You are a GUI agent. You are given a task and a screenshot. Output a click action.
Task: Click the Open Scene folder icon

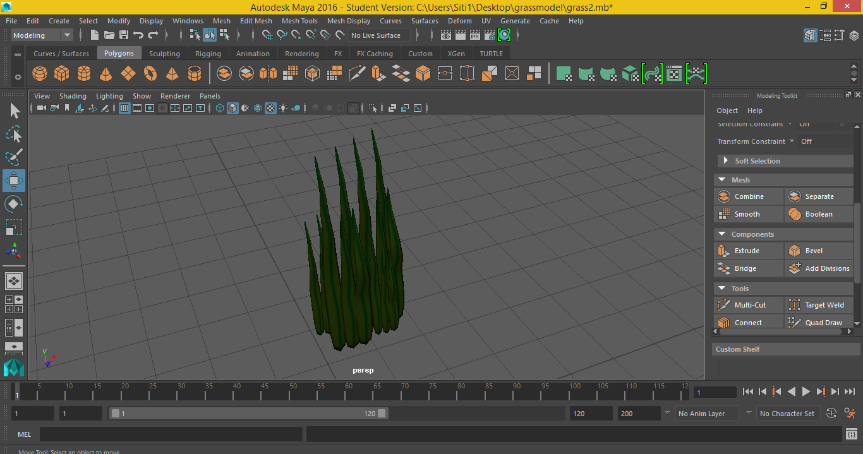tap(109, 35)
